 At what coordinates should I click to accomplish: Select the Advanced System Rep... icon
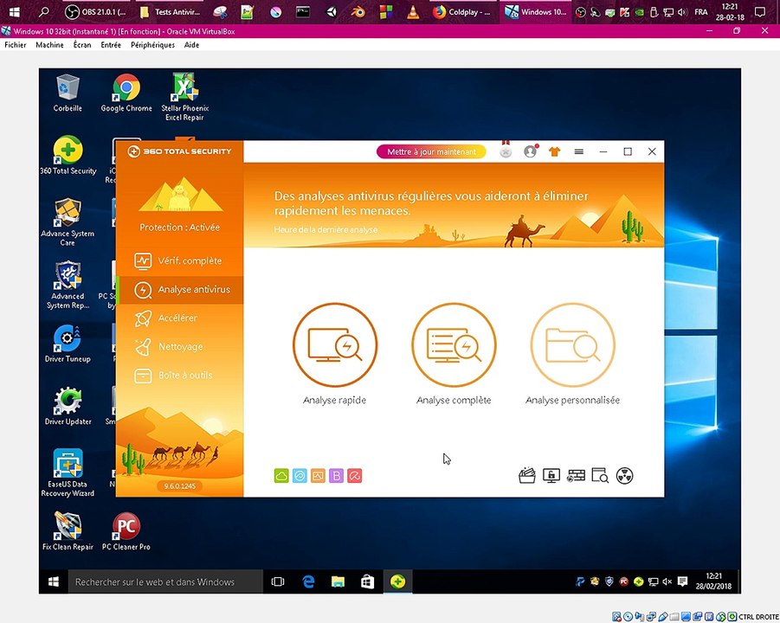(x=68, y=285)
